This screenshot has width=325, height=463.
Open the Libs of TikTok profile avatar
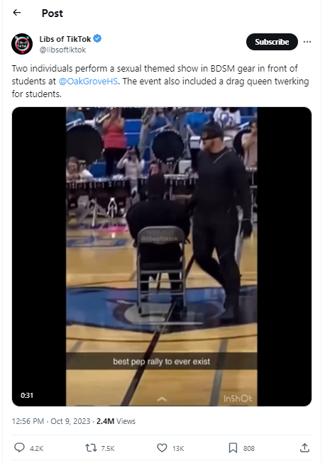pos(22,44)
